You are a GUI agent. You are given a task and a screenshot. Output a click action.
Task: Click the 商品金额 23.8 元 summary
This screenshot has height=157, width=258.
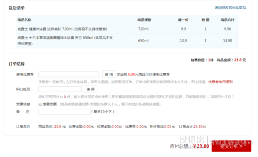point(231,60)
